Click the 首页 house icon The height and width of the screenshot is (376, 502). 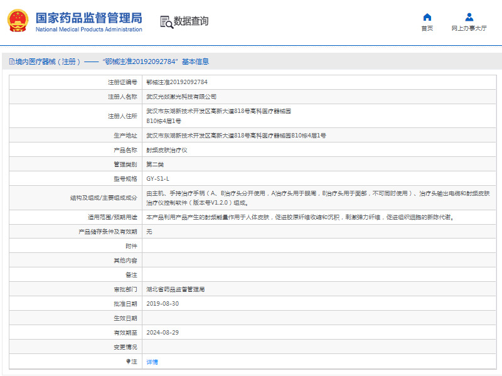[427, 17]
